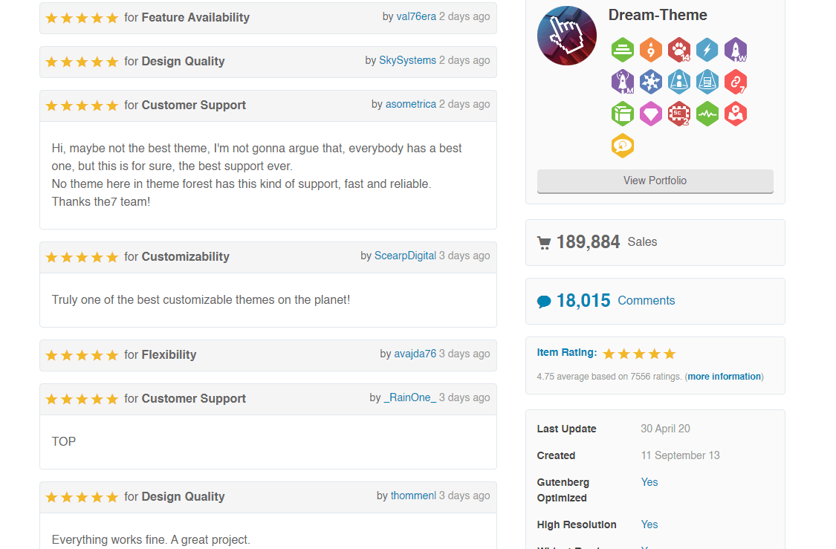Open reviewer val76era's profile
Viewport: 836px width, 549px height.
click(416, 16)
